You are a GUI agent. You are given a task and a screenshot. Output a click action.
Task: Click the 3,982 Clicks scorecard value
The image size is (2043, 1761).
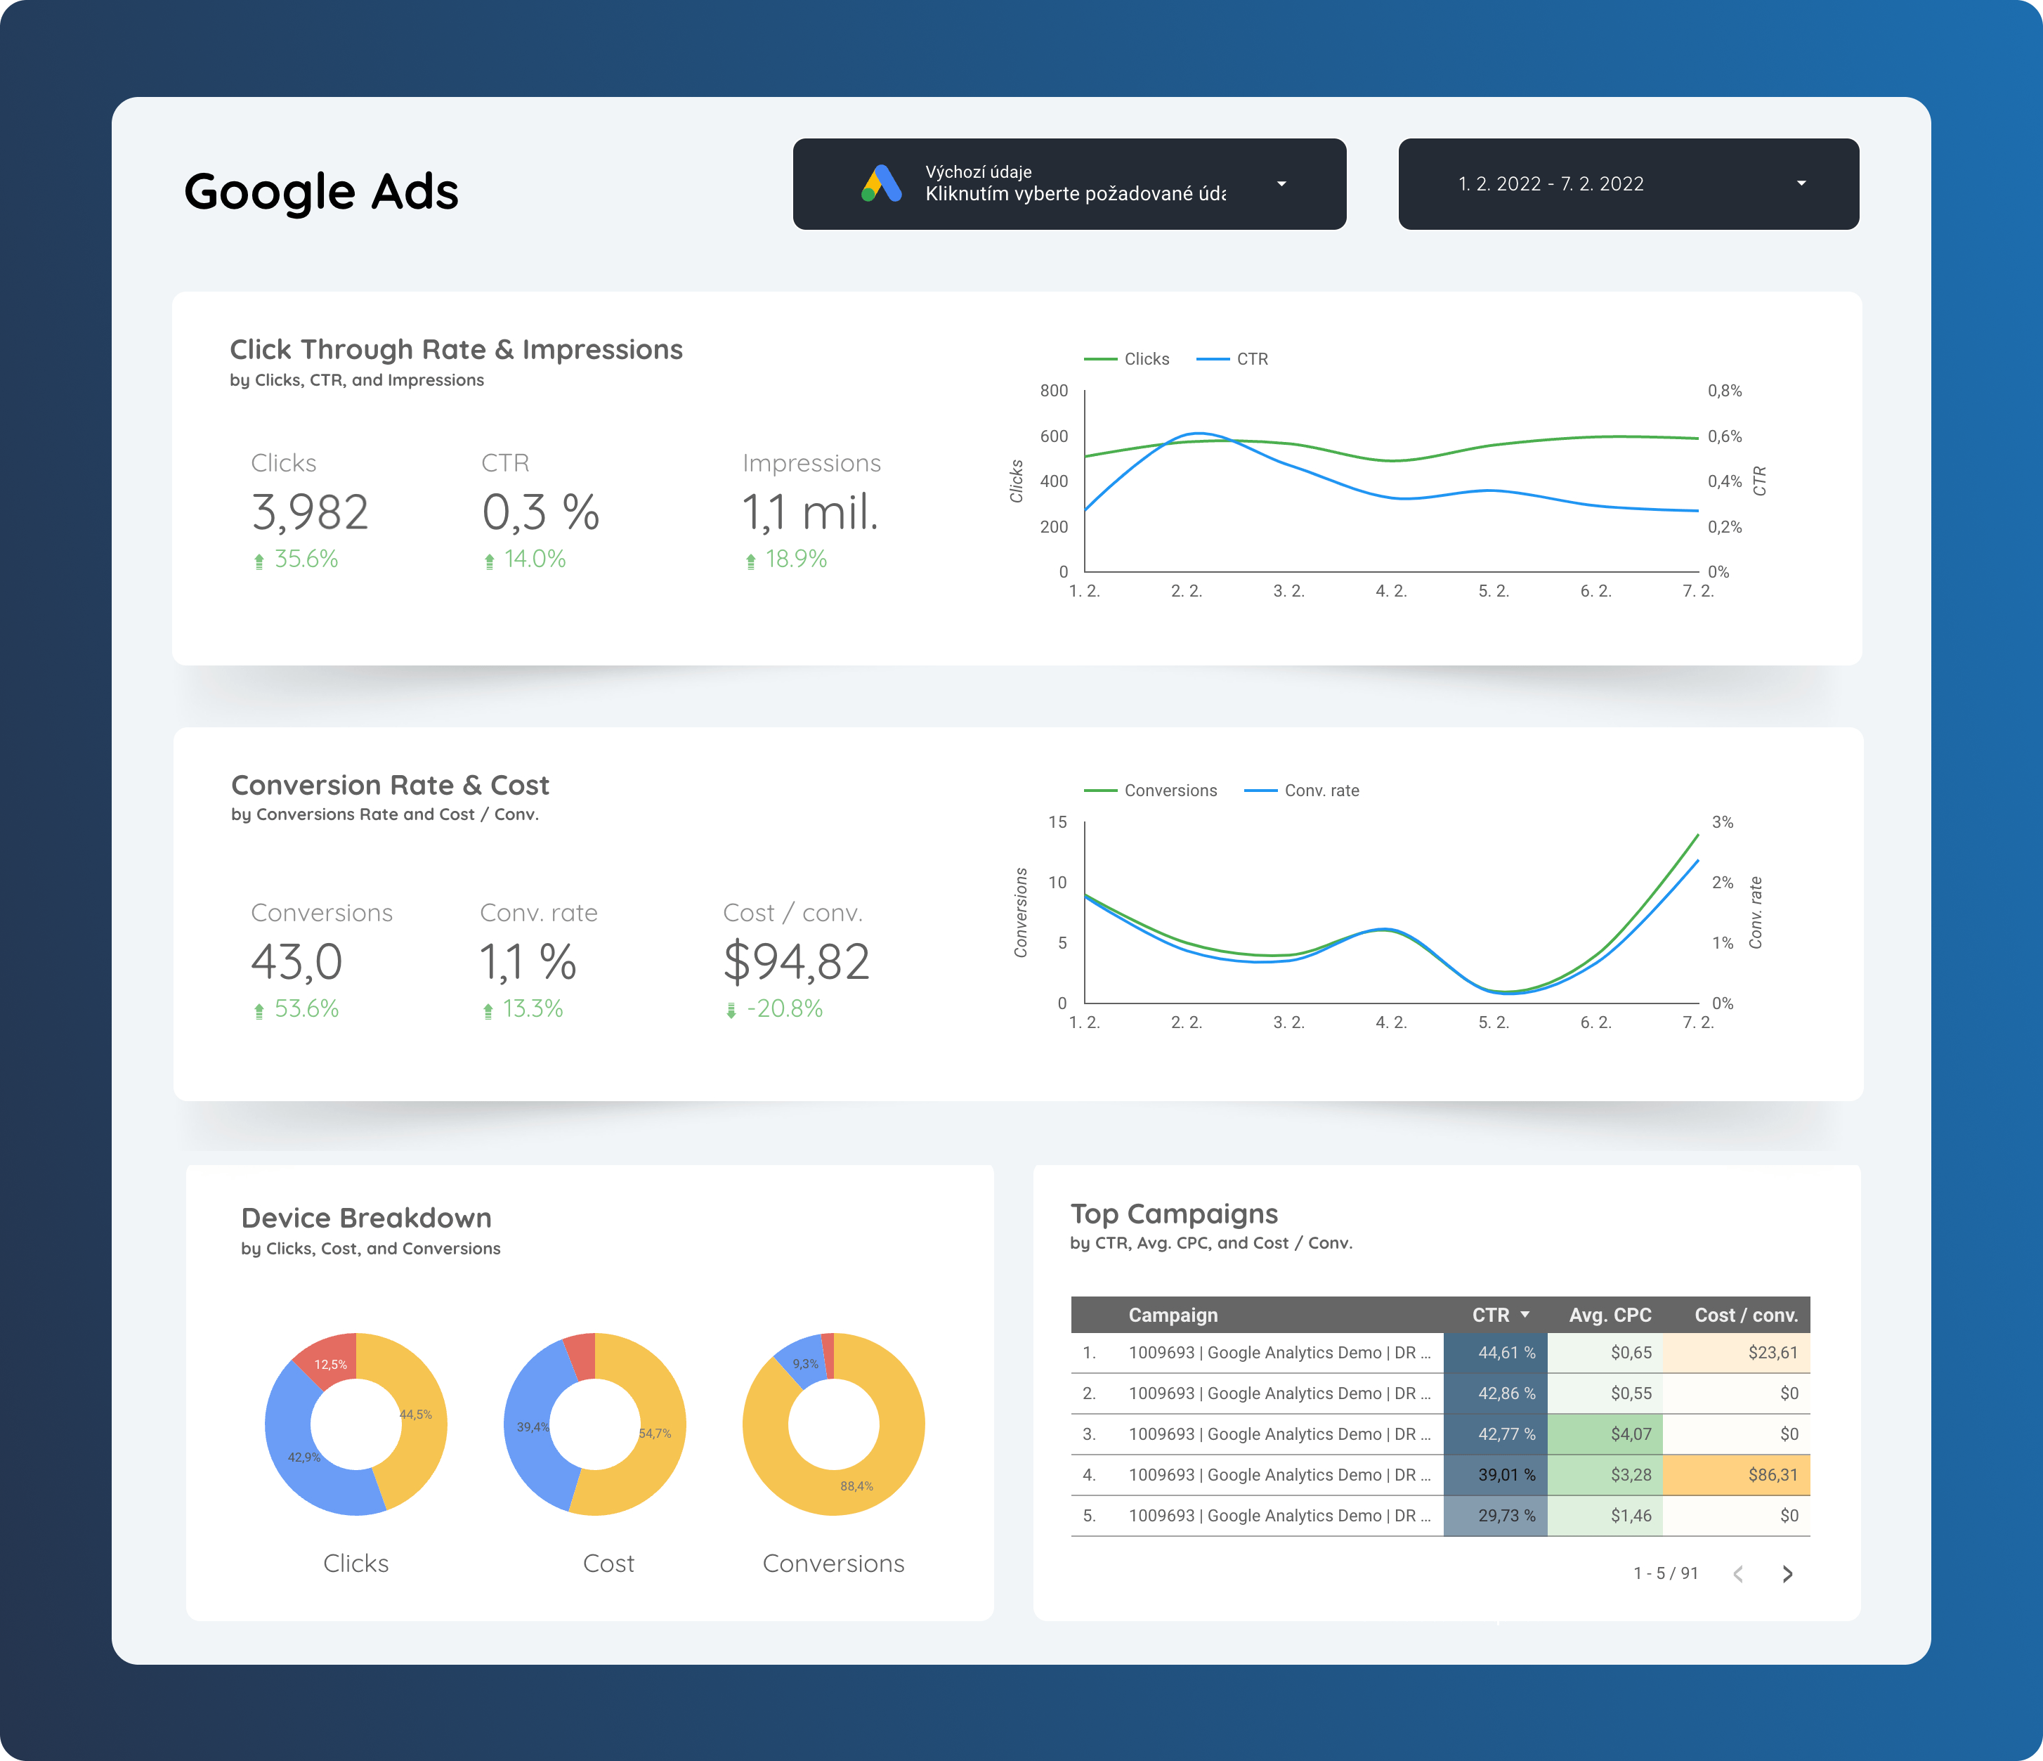coord(310,513)
